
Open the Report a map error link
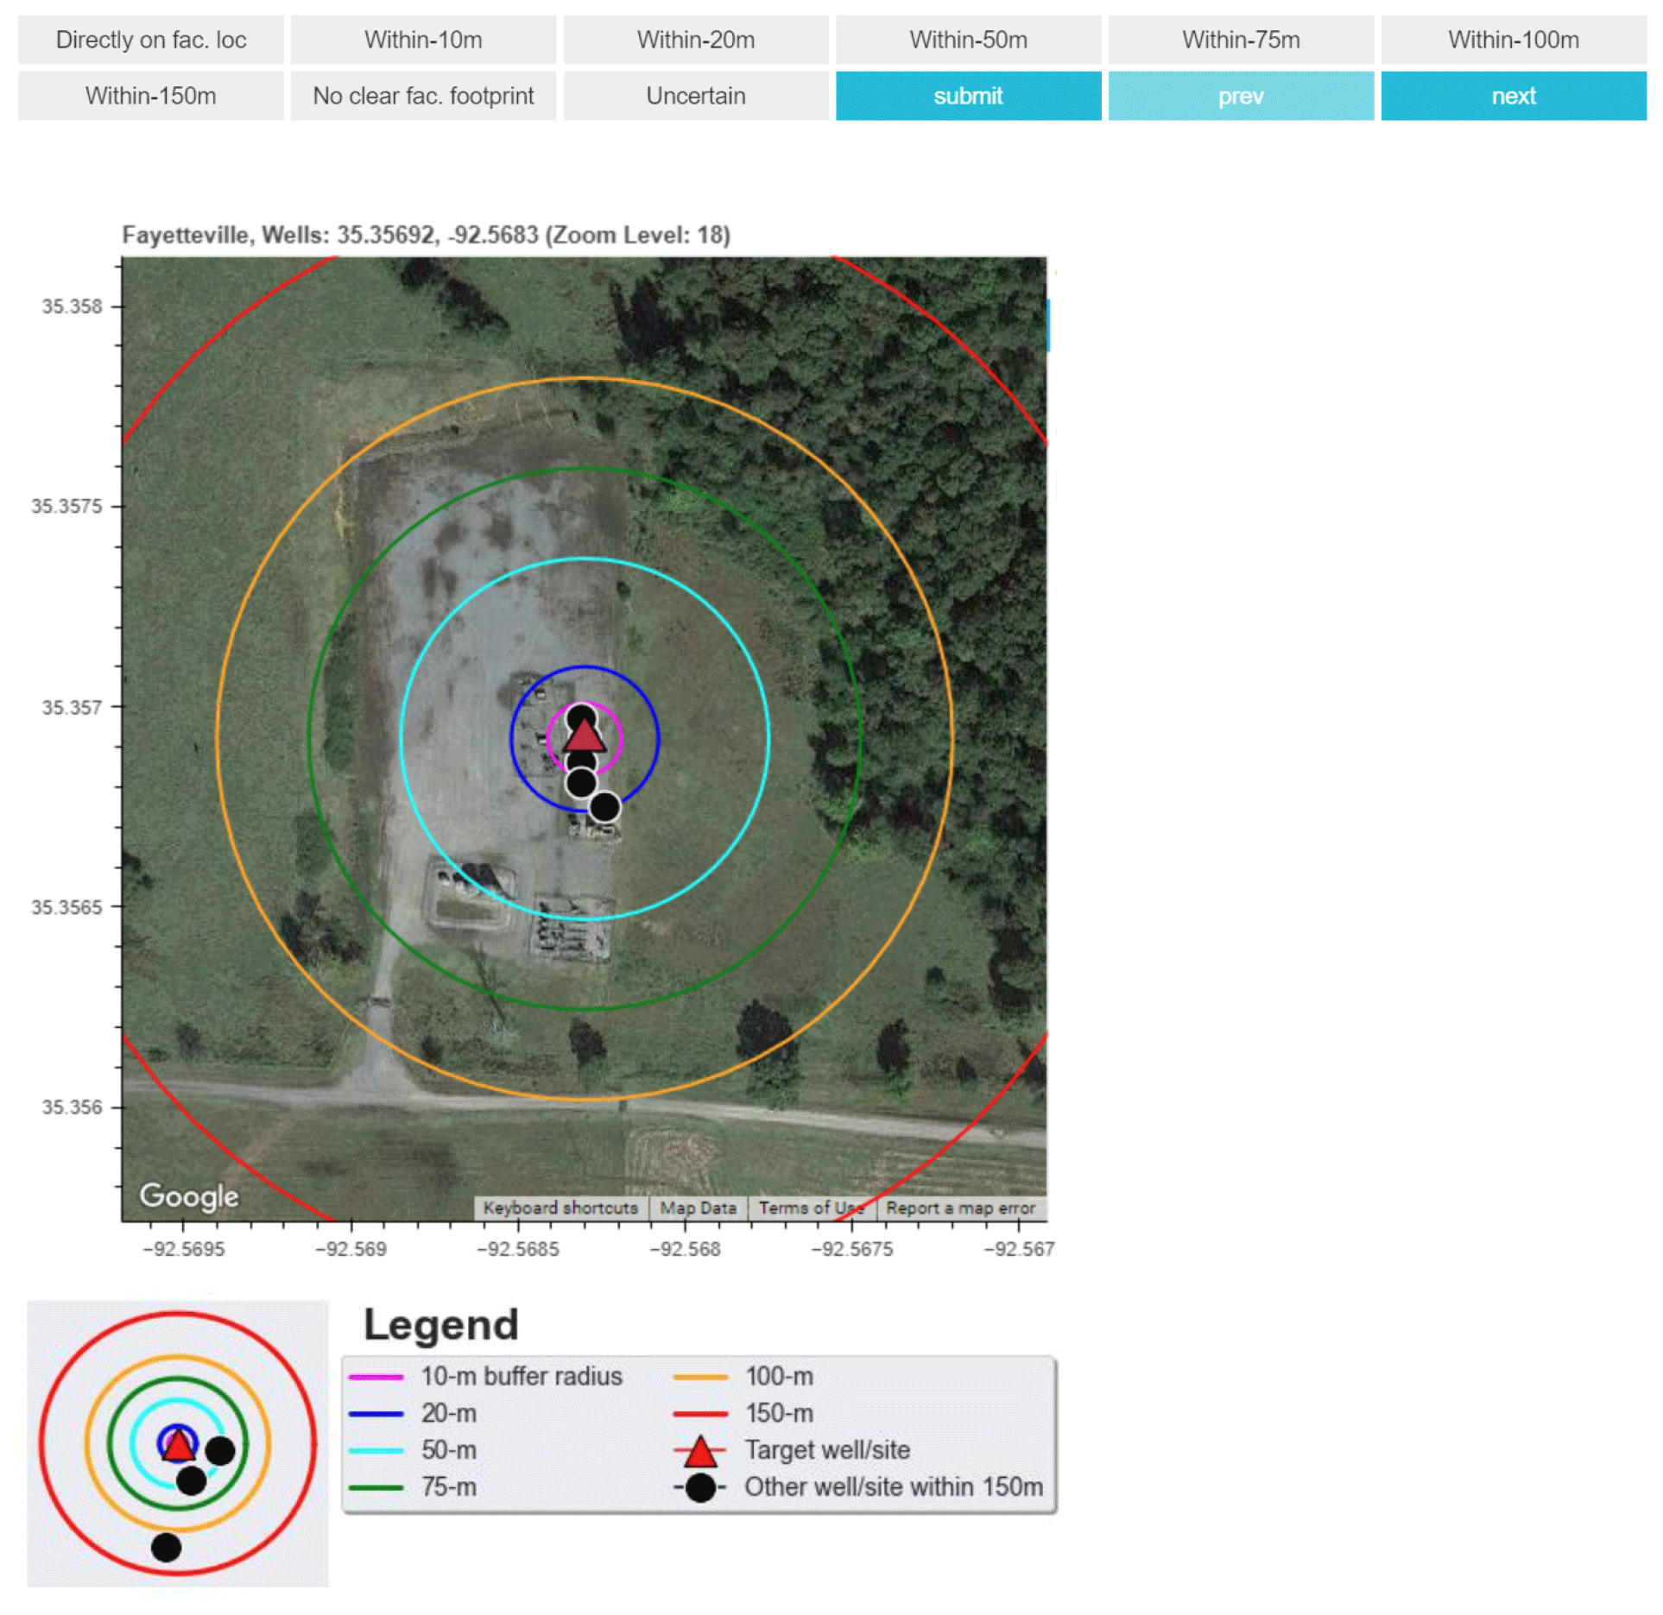point(961,1209)
